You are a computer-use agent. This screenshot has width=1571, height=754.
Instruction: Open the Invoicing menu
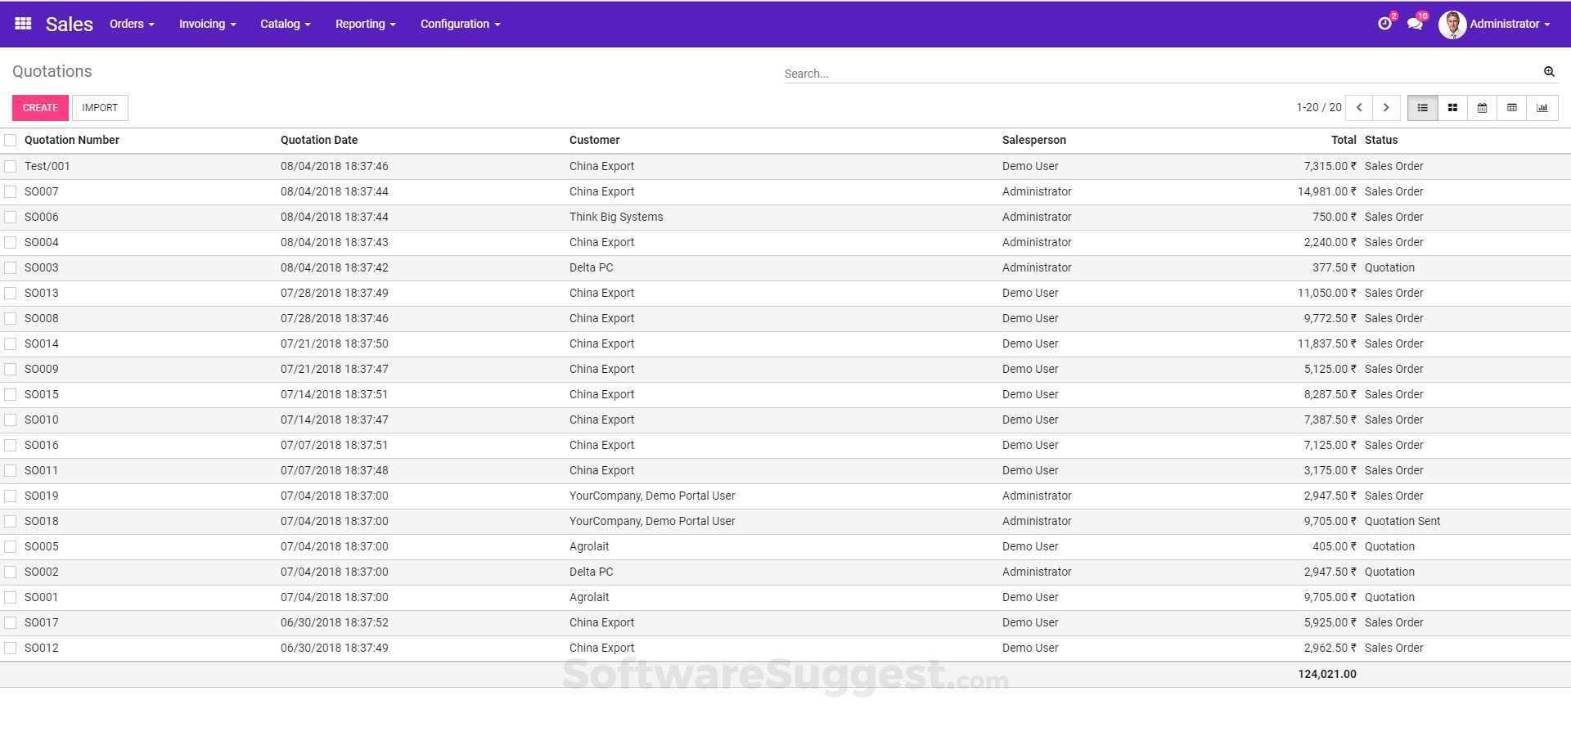pyautogui.click(x=206, y=24)
